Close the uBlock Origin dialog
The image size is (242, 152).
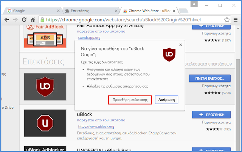pyautogui.click(x=181, y=45)
